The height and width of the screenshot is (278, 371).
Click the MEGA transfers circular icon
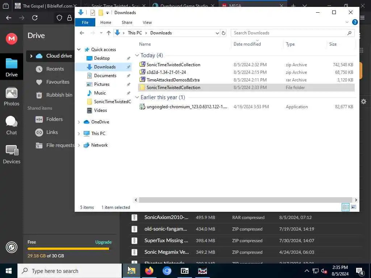click(11, 247)
